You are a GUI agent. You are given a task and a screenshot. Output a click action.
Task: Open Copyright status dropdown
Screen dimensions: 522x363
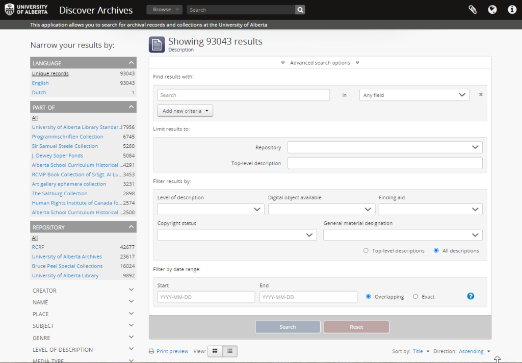[x=237, y=235]
